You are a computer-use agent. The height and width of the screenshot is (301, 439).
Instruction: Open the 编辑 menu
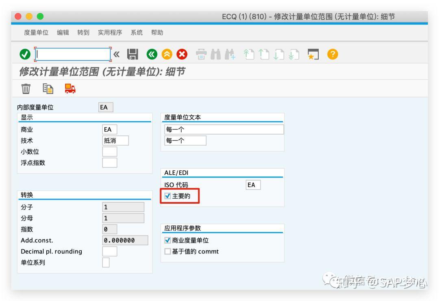point(63,33)
